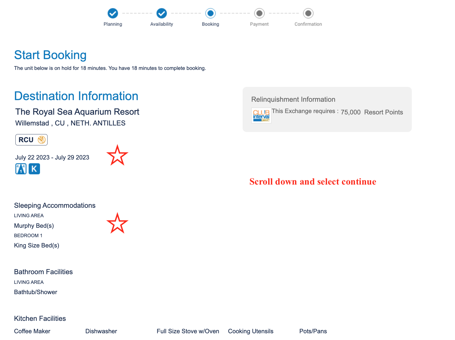Click the blue K kitchen icon
455x340 pixels.
(x=34, y=169)
